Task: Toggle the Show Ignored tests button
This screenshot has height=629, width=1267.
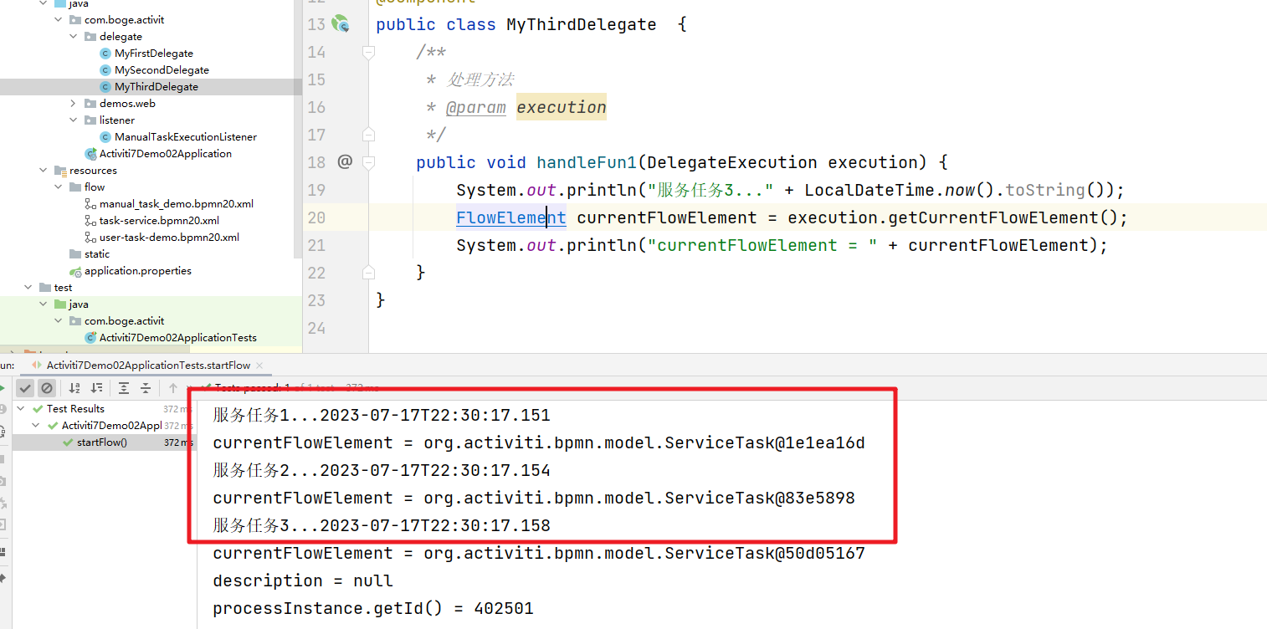Action: click(47, 388)
